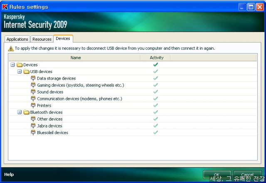The image size is (266, 183).
Task: Open the Help link
Action: [x=9, y=174]
